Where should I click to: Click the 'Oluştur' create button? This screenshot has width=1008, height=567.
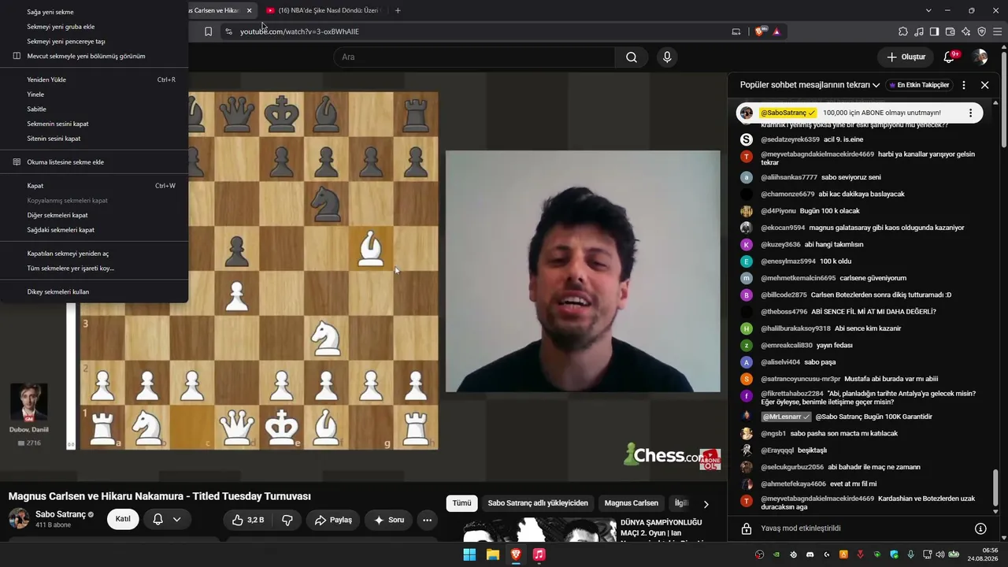point(906,57)
